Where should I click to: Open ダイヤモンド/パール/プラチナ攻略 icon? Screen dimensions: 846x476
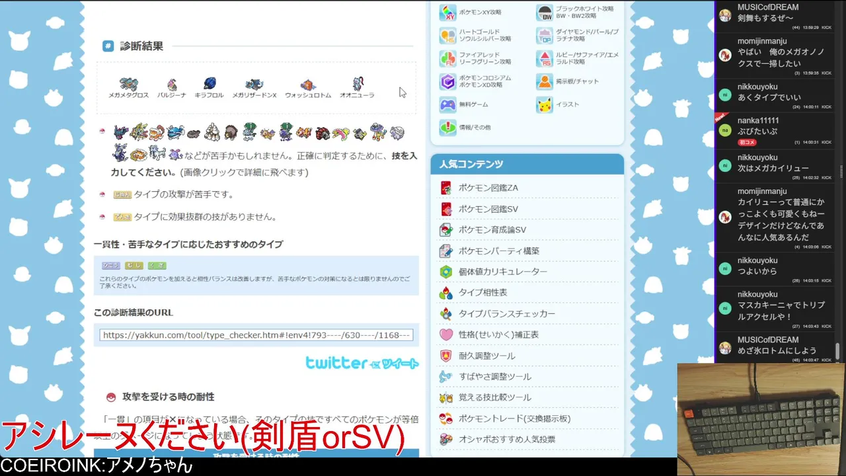(x=545, y=36)
